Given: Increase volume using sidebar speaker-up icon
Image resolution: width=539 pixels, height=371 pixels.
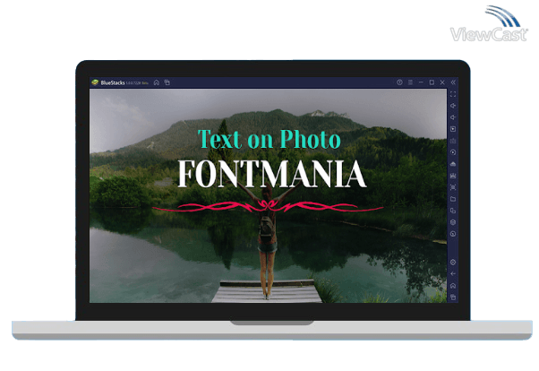Looking at the screenshot, I should coord(453,106).
